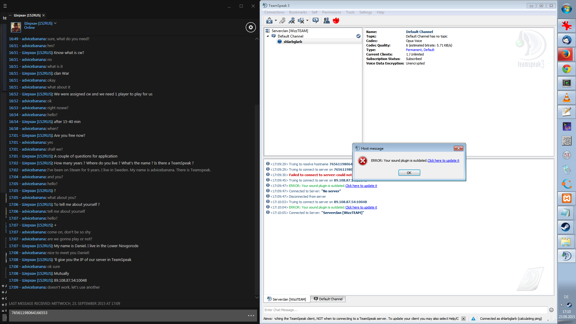Click the Enter Chat Message input field

(405, 310)
